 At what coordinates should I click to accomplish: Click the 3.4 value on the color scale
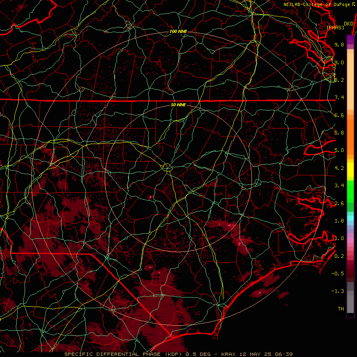[x=339, y=186]
